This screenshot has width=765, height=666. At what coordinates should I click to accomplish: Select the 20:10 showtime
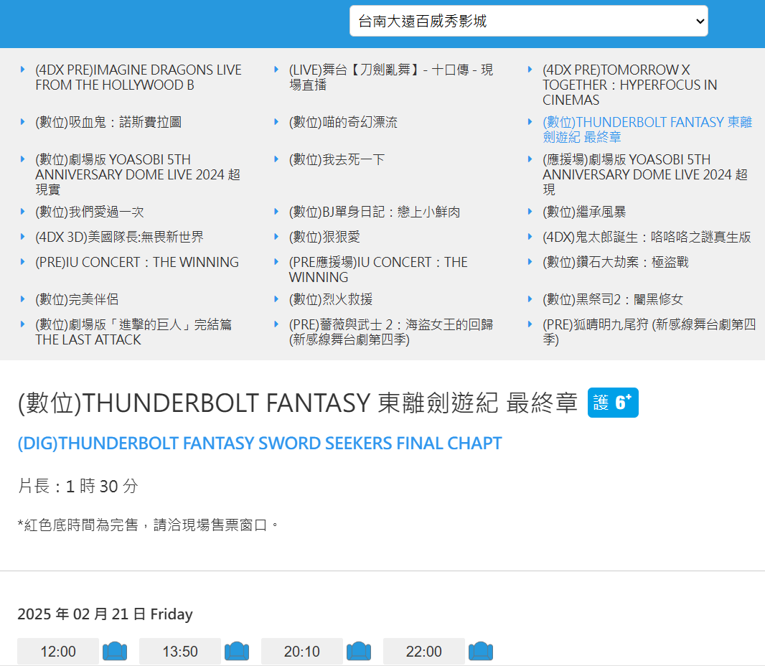[302, 652]
